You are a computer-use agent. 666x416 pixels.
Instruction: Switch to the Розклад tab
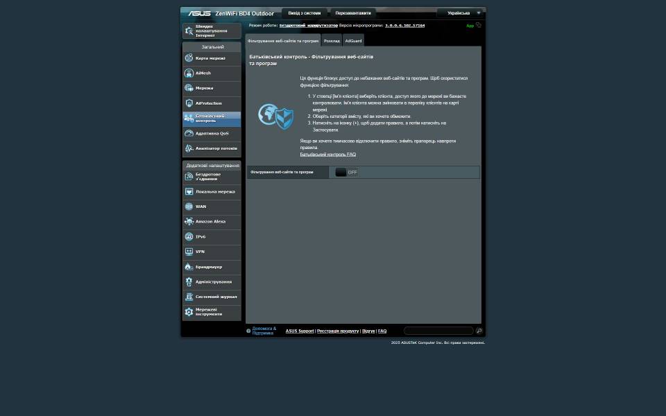point(332,41)
